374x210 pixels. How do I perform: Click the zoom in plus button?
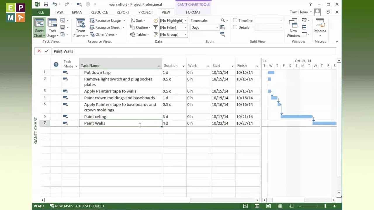(335, 206)
